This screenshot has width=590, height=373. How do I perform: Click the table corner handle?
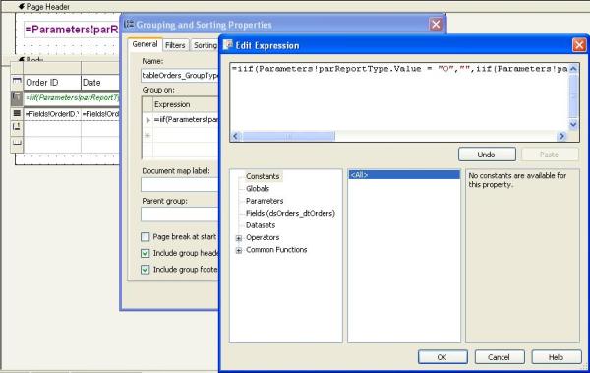point(17,68)
